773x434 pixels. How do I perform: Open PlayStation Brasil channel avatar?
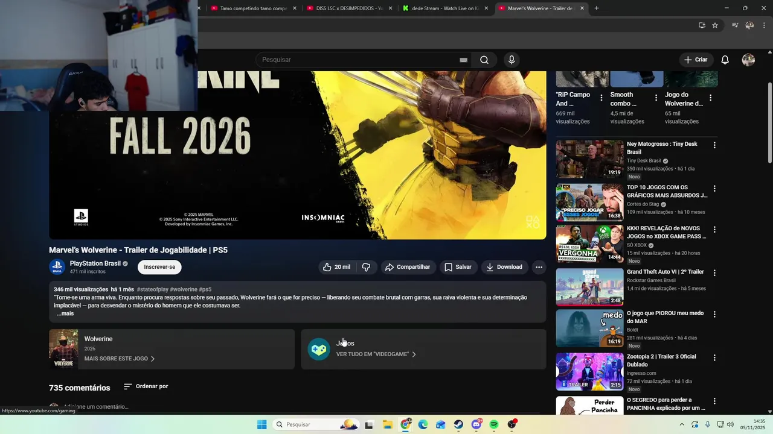pos(57,267)
